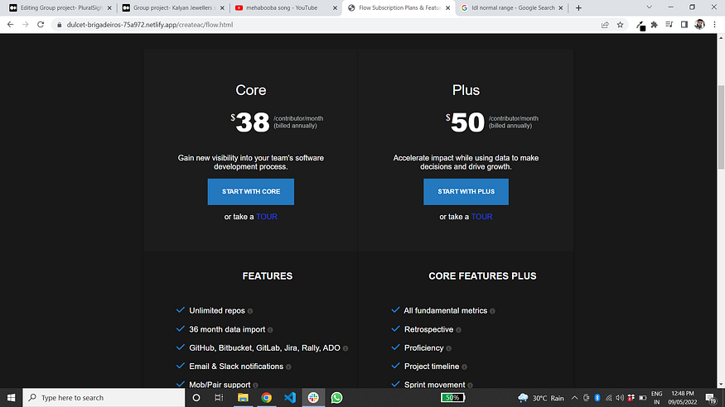Click the Bluetooth tray icon
The image size is (725, 407).
[x=597, y=398]
